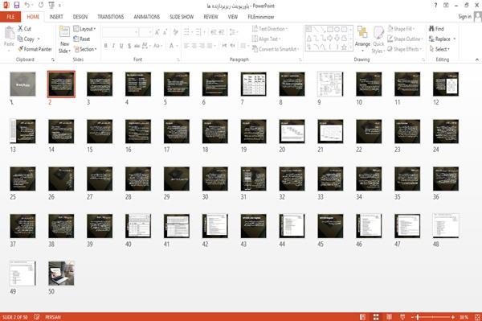The width and height of the screenshot is (482, 321).
Task: Switch to the INSERT tab
Action: pos(56,17)
